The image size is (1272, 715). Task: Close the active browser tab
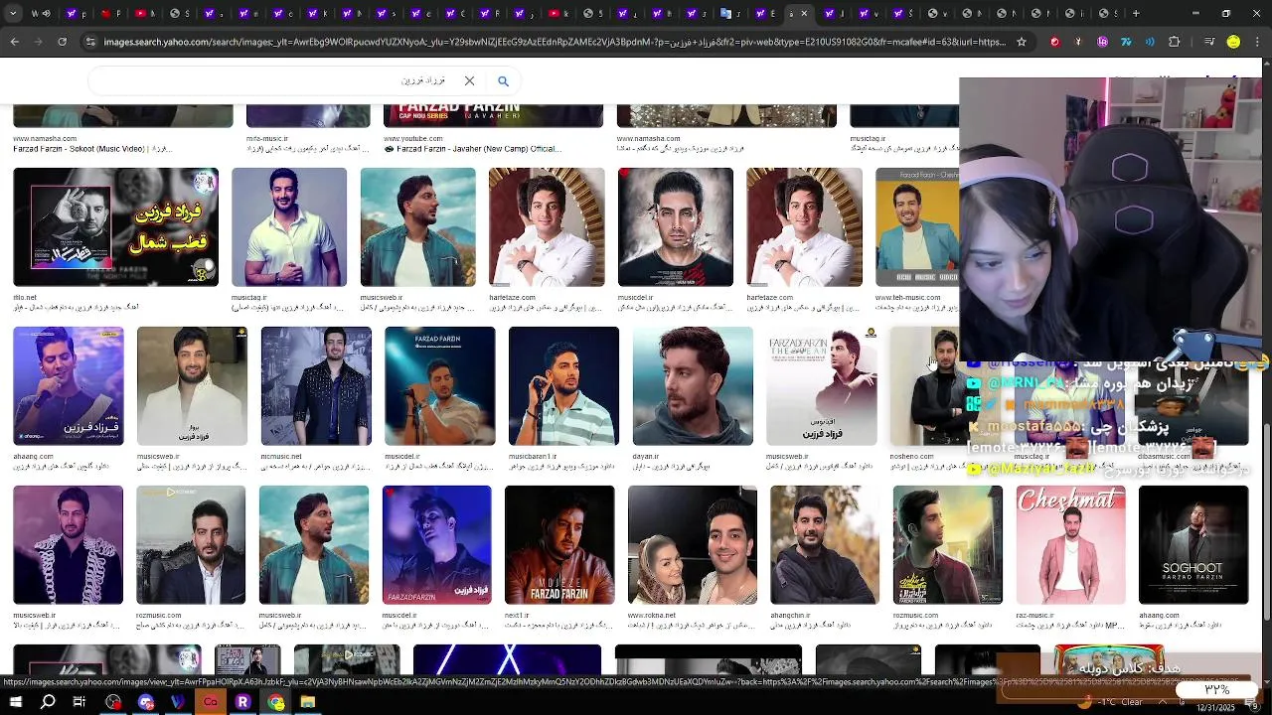coord(804,13)
